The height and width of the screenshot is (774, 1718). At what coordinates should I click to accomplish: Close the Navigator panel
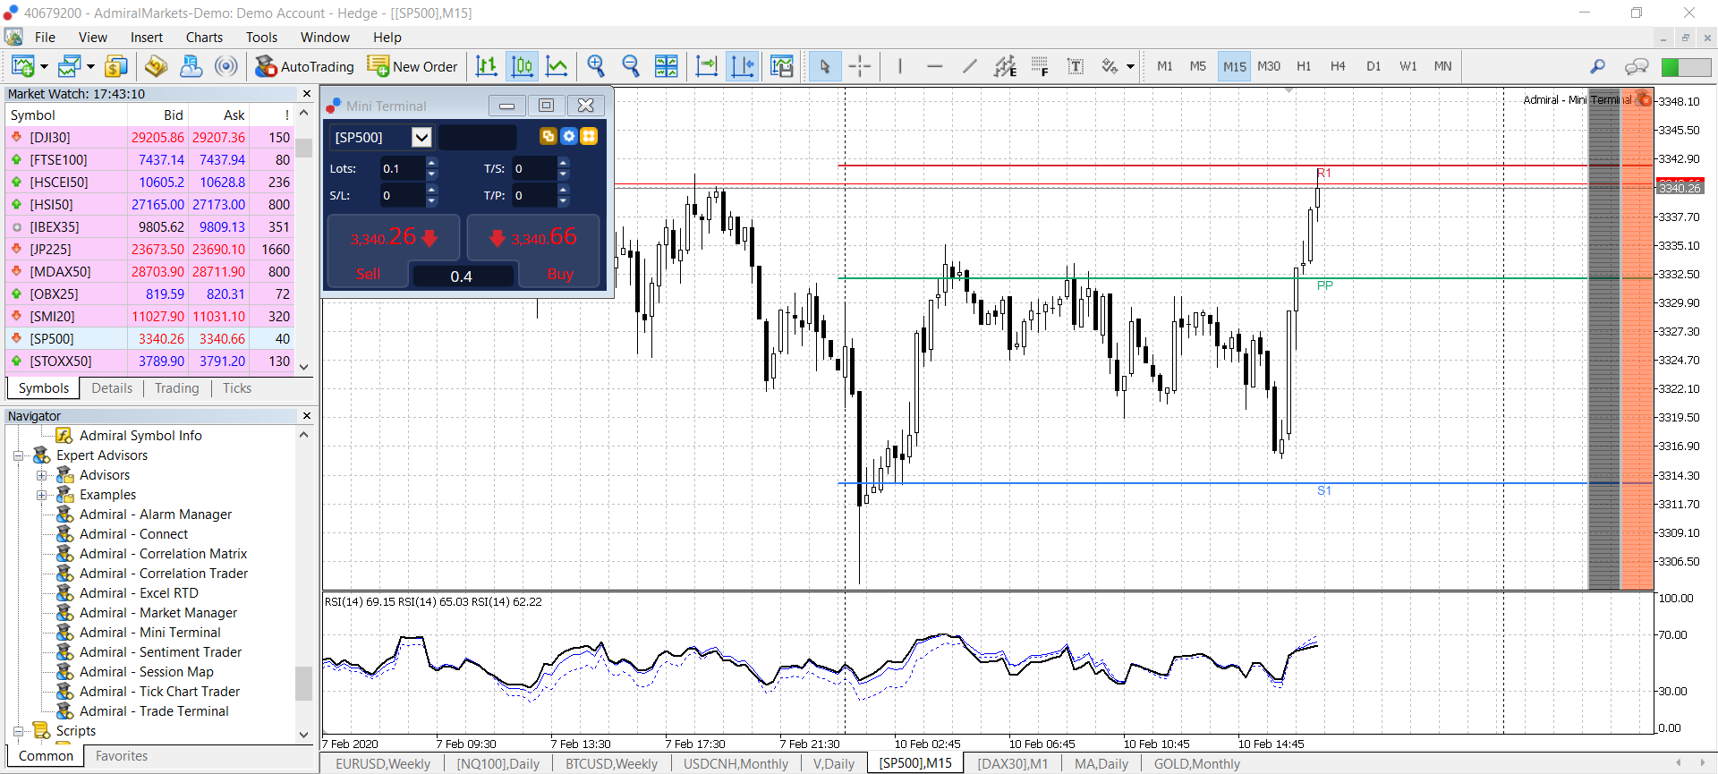tap(307, 416)
